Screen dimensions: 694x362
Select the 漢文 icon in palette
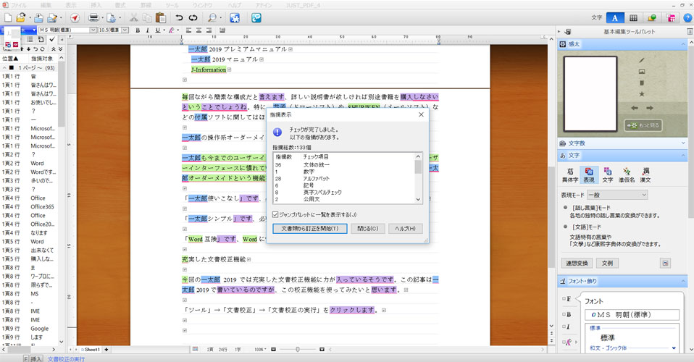pos(645,174)
